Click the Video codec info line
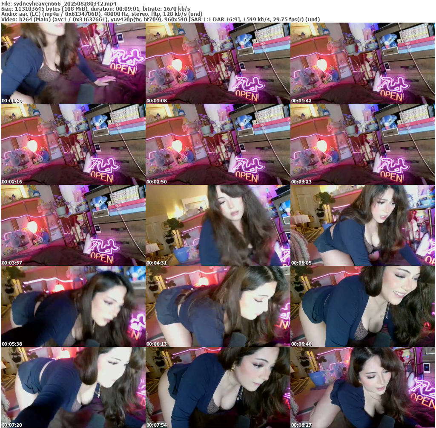The width and height of the screenshot is (436, 428). pyautogui.click(x=161, y=19)
